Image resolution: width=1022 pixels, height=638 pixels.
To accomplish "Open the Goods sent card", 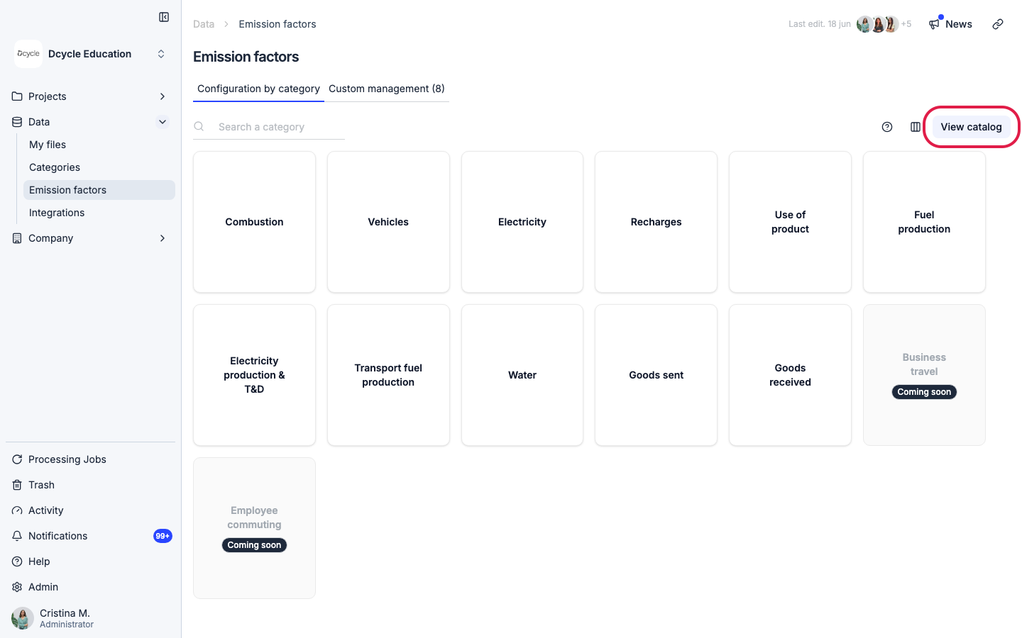I will coord(656,375).
